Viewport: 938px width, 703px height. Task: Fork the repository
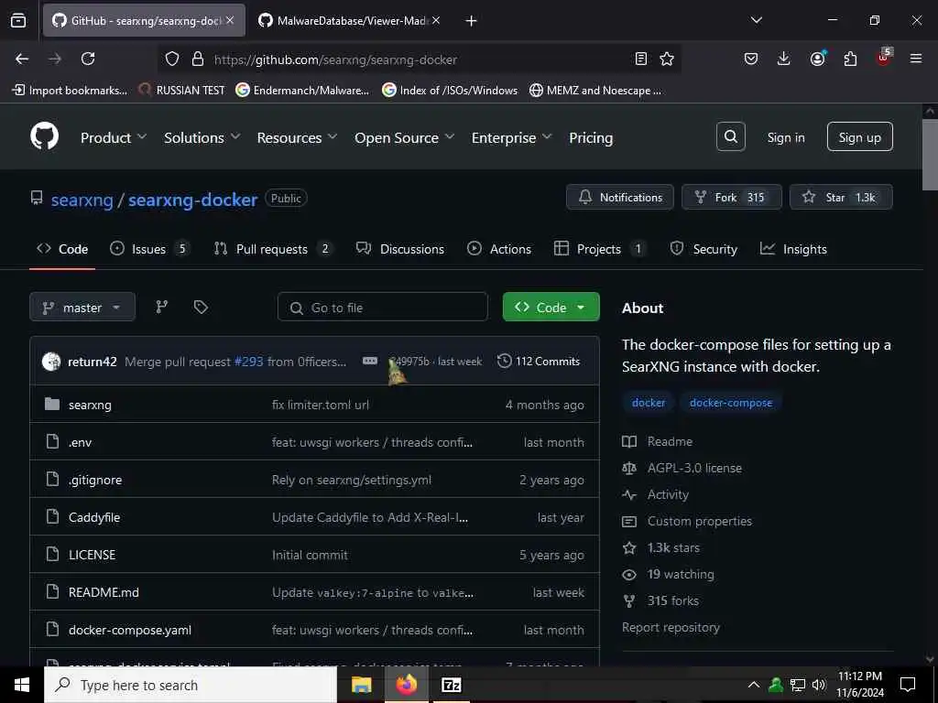731,198
